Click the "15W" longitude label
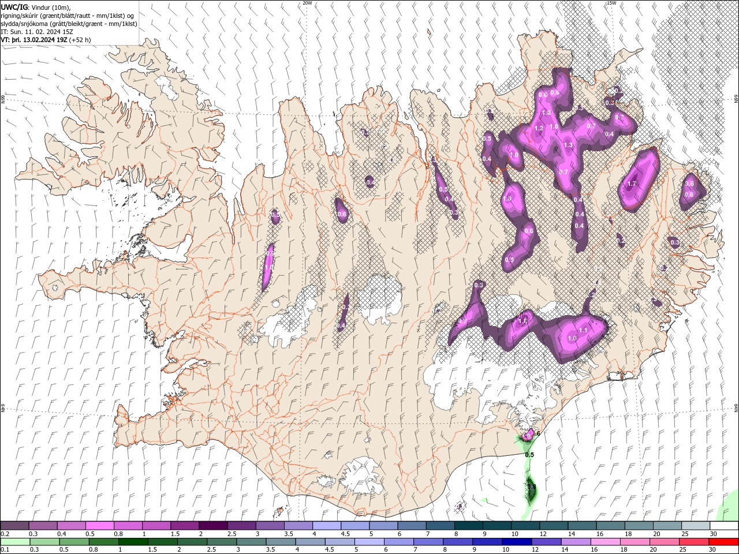The width and height of the screenshot is (739, 554). click(611, 3)
